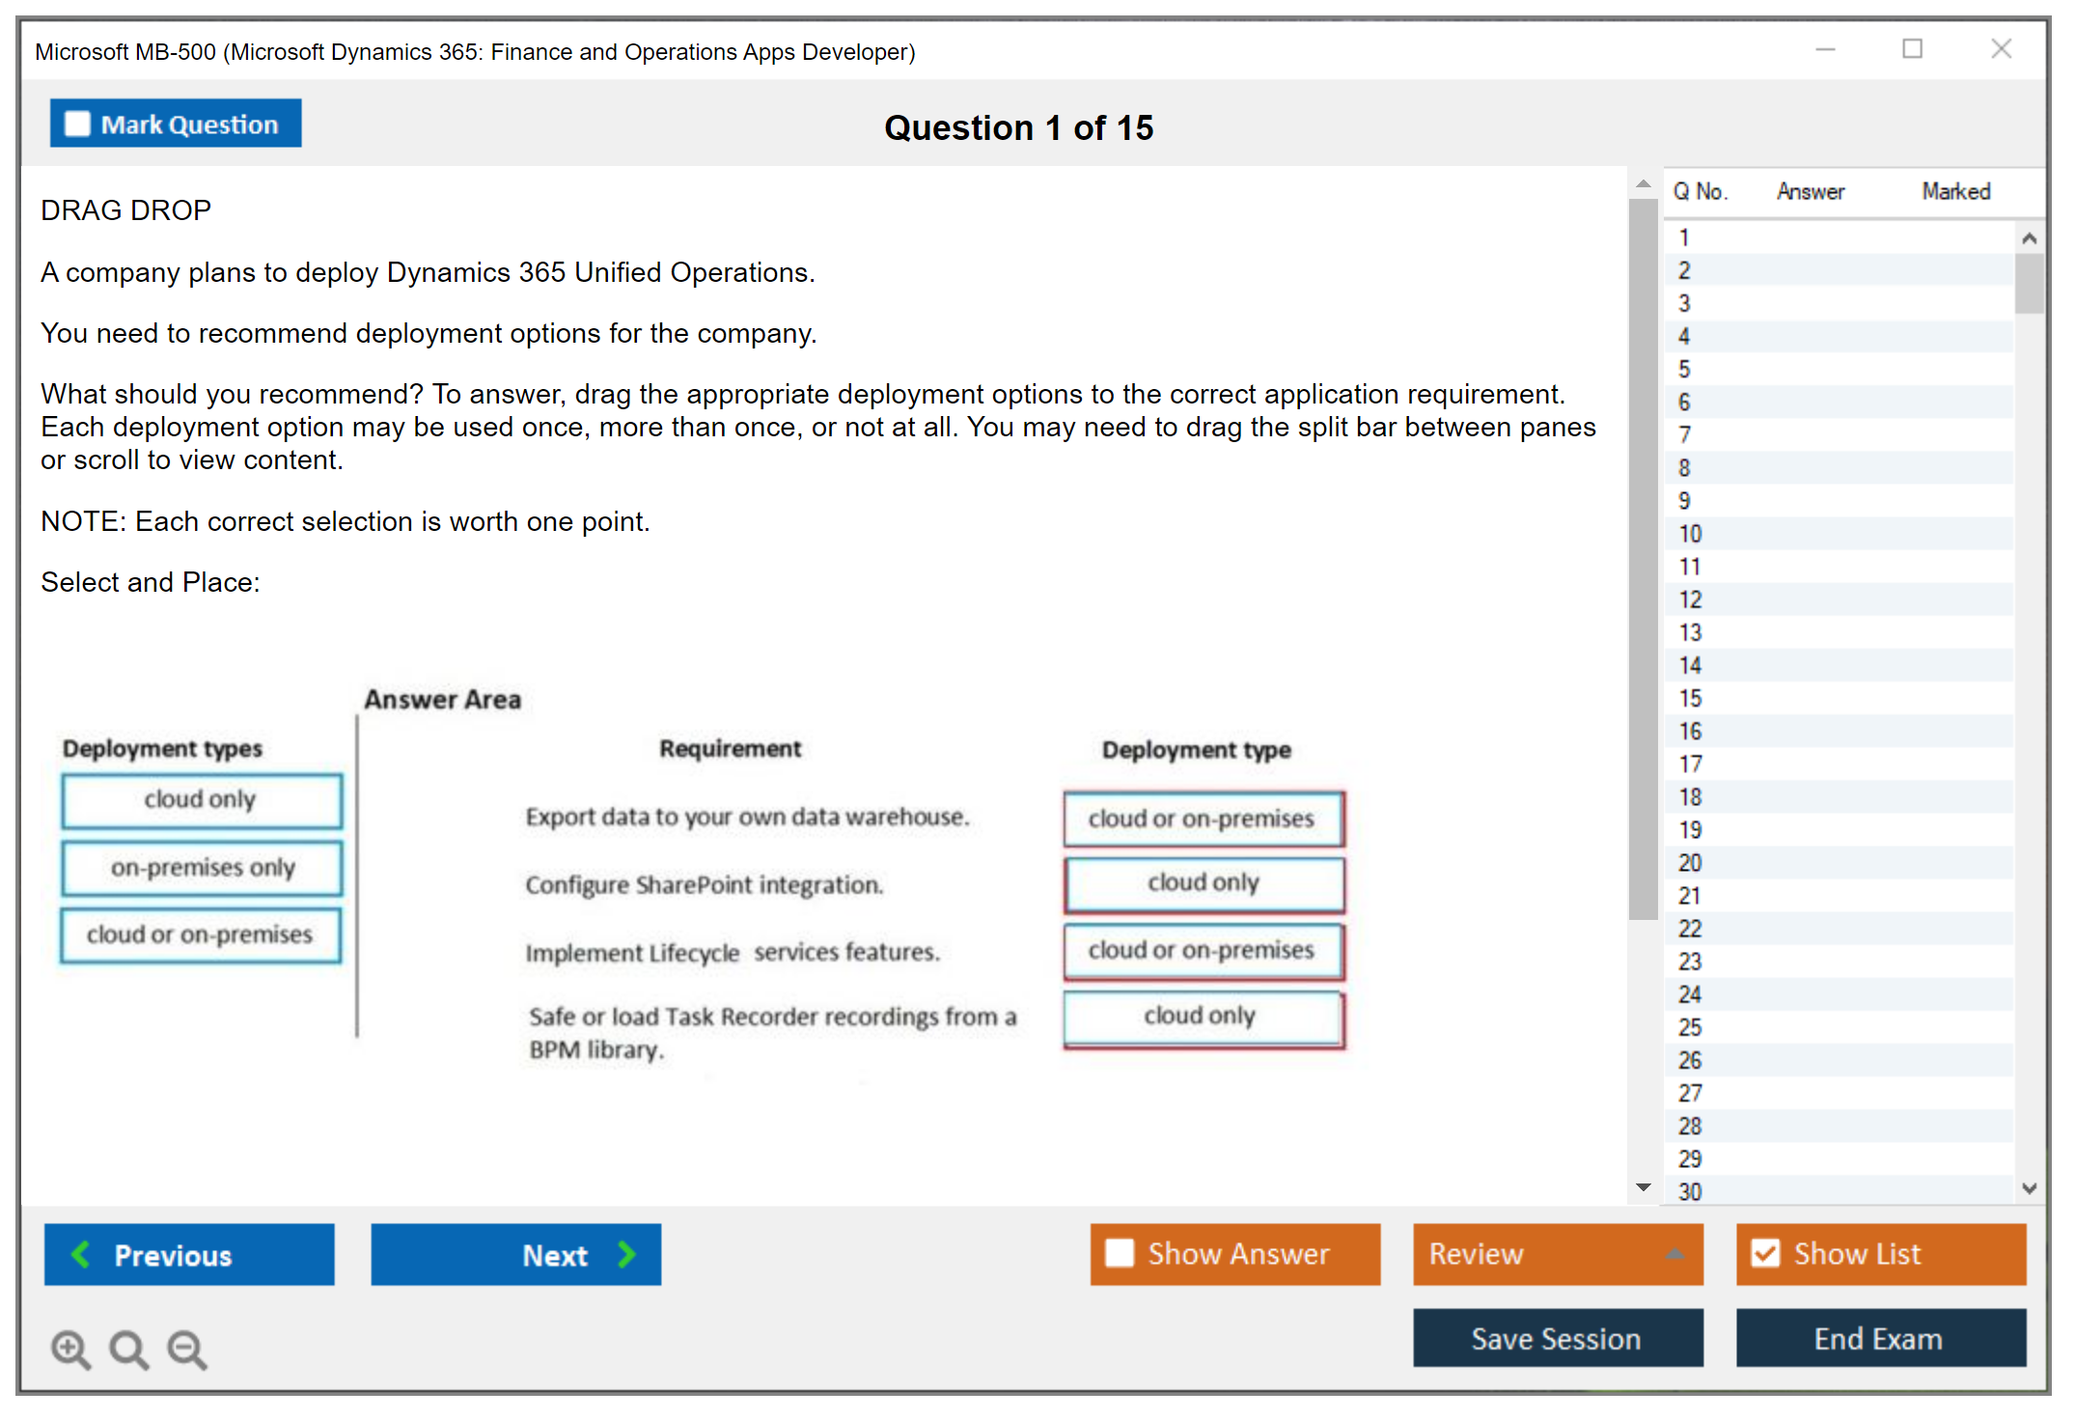Image resolution: width=2075 pixels, height=1419 pixels.
Task: Click the green right arrow on Next
Action: [627, 1254]
